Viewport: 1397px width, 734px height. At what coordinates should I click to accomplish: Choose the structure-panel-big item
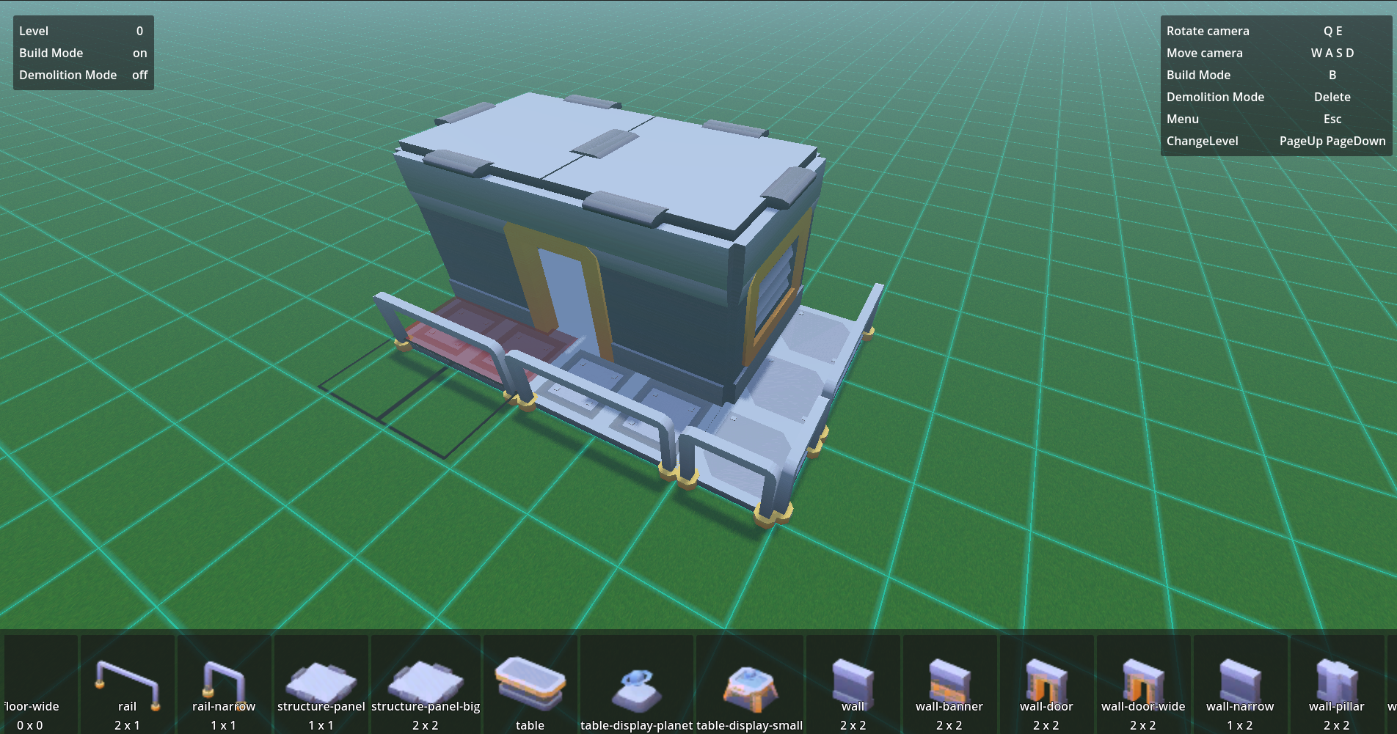(x=426, y=684)
